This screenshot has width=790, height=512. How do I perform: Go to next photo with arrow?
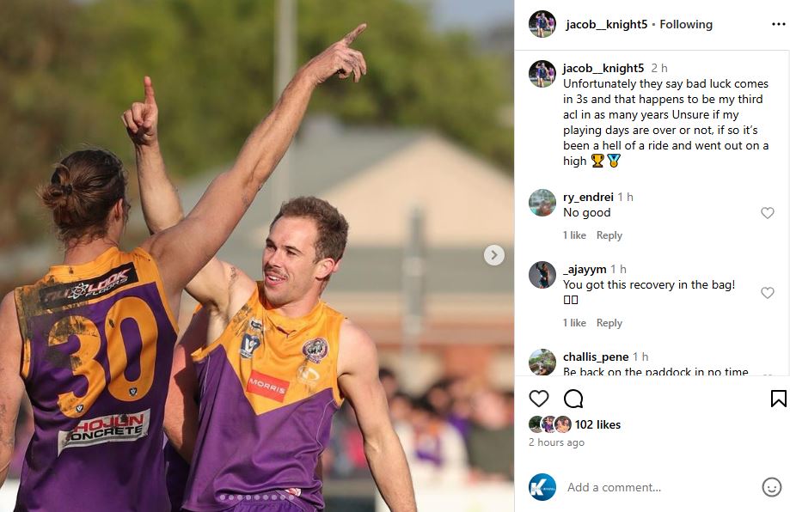(493, 255)
